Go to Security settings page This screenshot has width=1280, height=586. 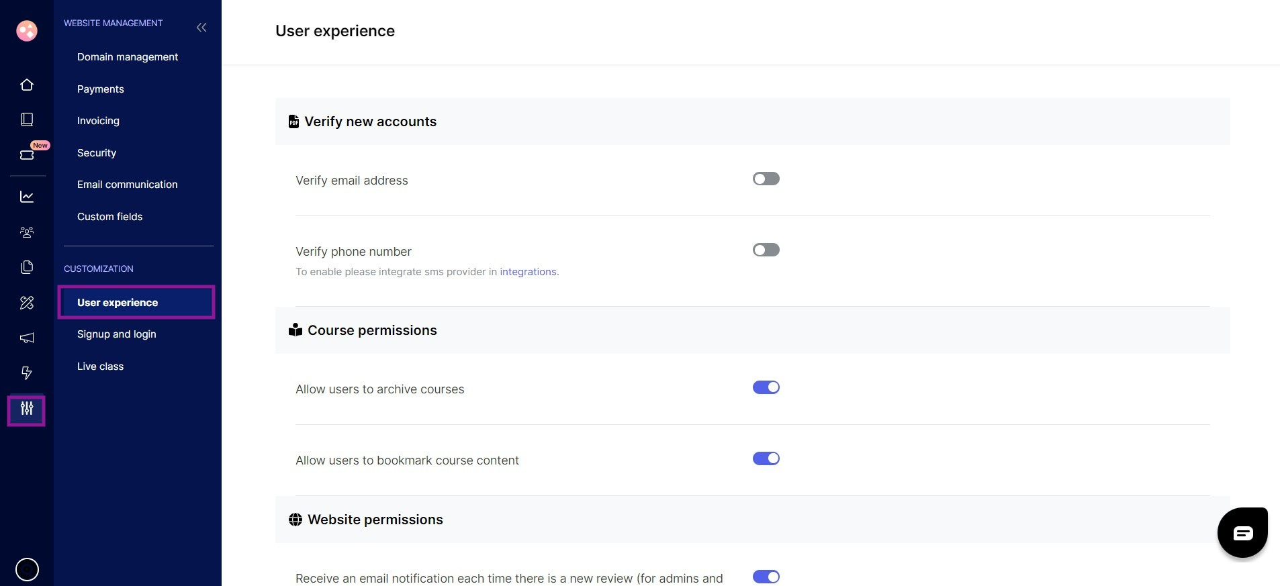(97, 153)
